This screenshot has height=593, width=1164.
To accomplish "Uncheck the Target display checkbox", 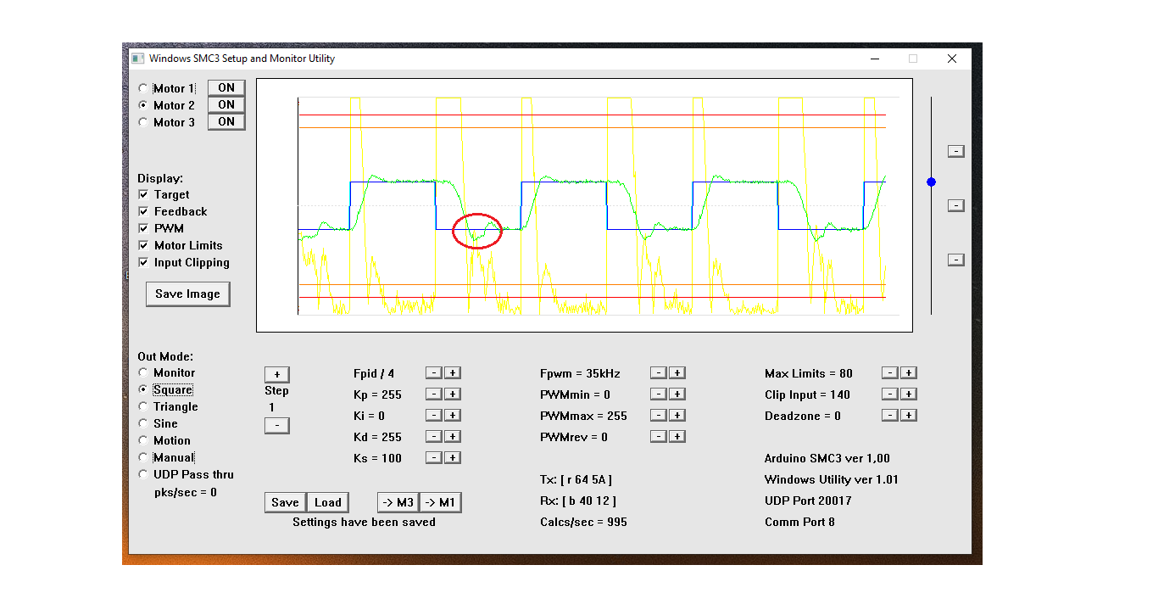I will (143, 195).
